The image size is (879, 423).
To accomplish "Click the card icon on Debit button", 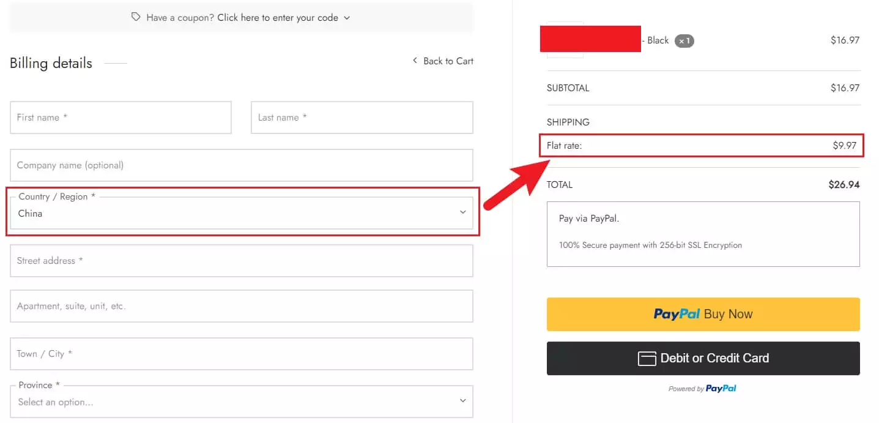I will [x=647, y=359].
